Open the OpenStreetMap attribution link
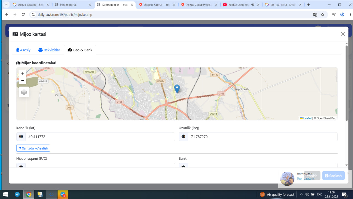This screenshot has height=199, width=353. [x=326, y=118]
